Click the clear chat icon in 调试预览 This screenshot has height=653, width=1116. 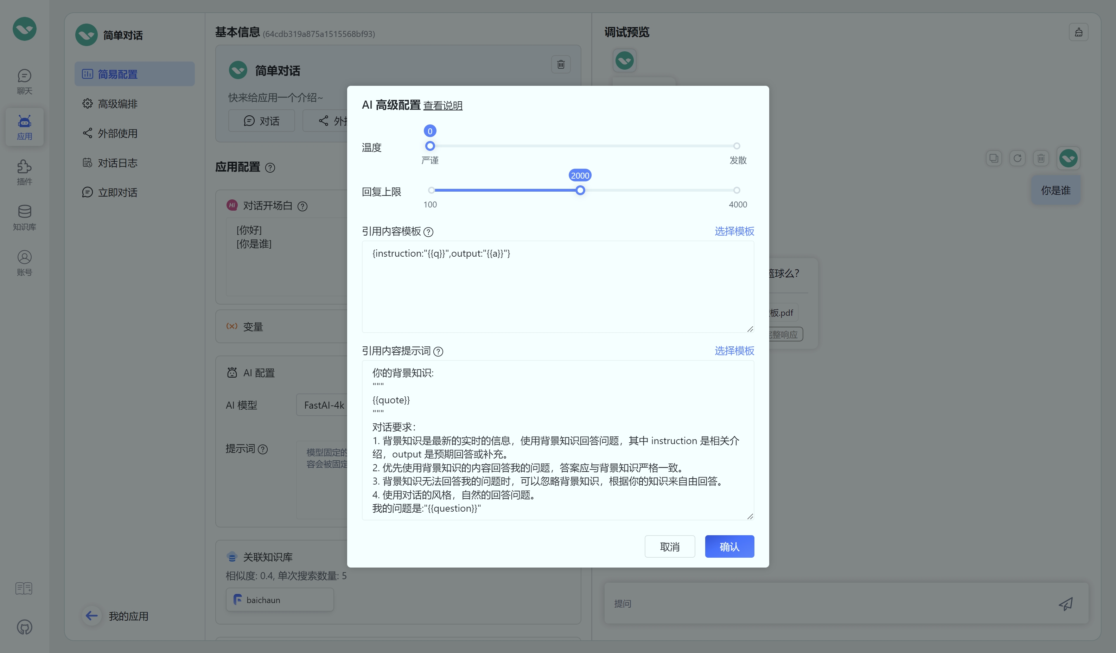coord(1078,32)
